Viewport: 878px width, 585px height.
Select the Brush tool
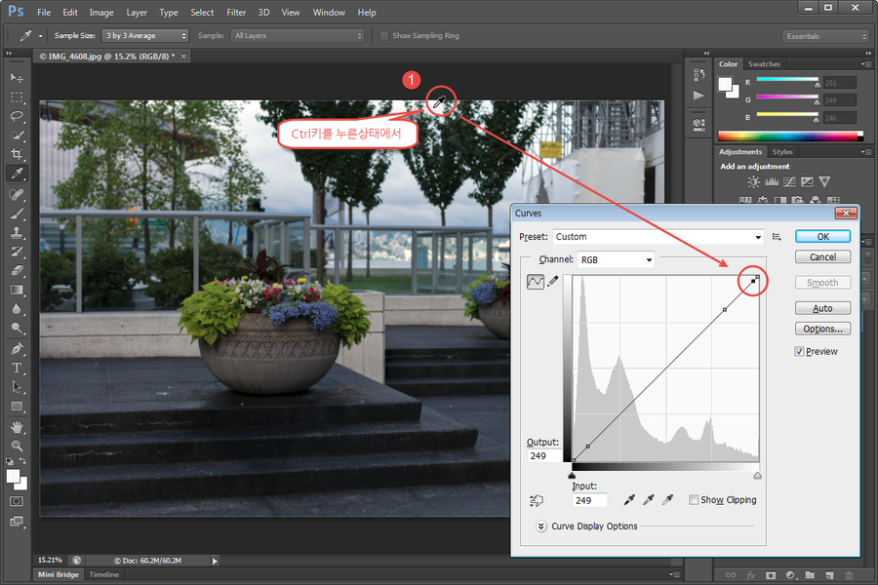(17, 214)
